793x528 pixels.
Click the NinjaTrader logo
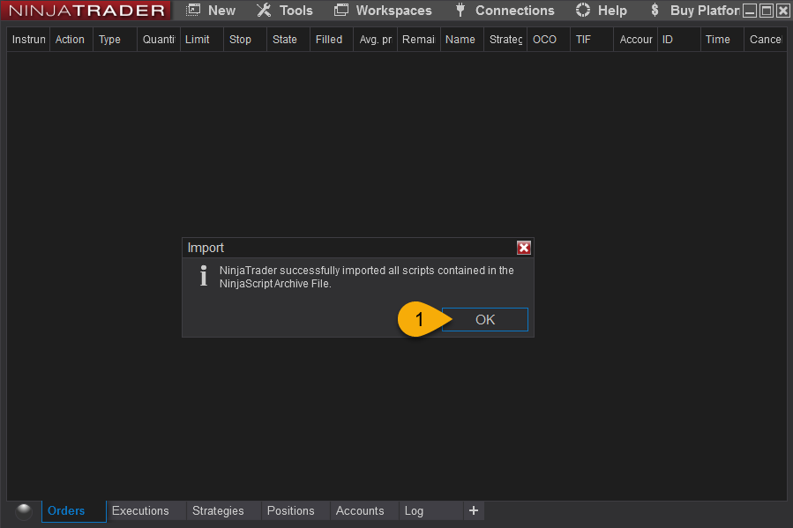click(x=86, y=10)
